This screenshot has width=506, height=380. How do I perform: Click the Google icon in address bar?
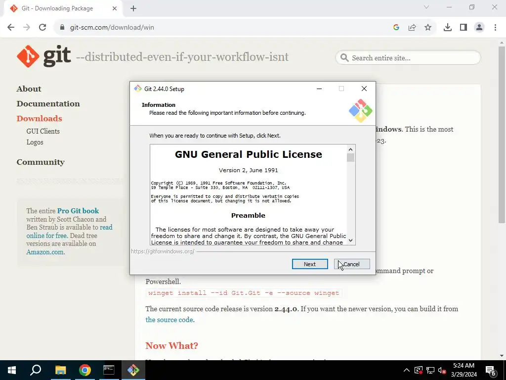coord(396,28)
